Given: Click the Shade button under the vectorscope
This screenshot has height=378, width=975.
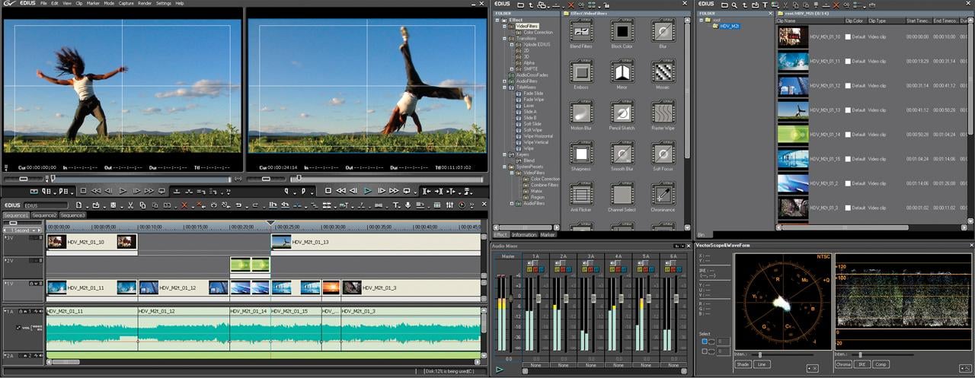Looking at the screenshot, I should [743, 364].
